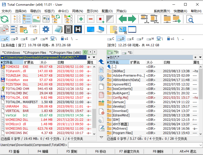Image resolution: width=203 pixels, height=155 pixels.
Task: Open right panel directory history dropdown
Action: pyautogui.click(x=200, y=57)
